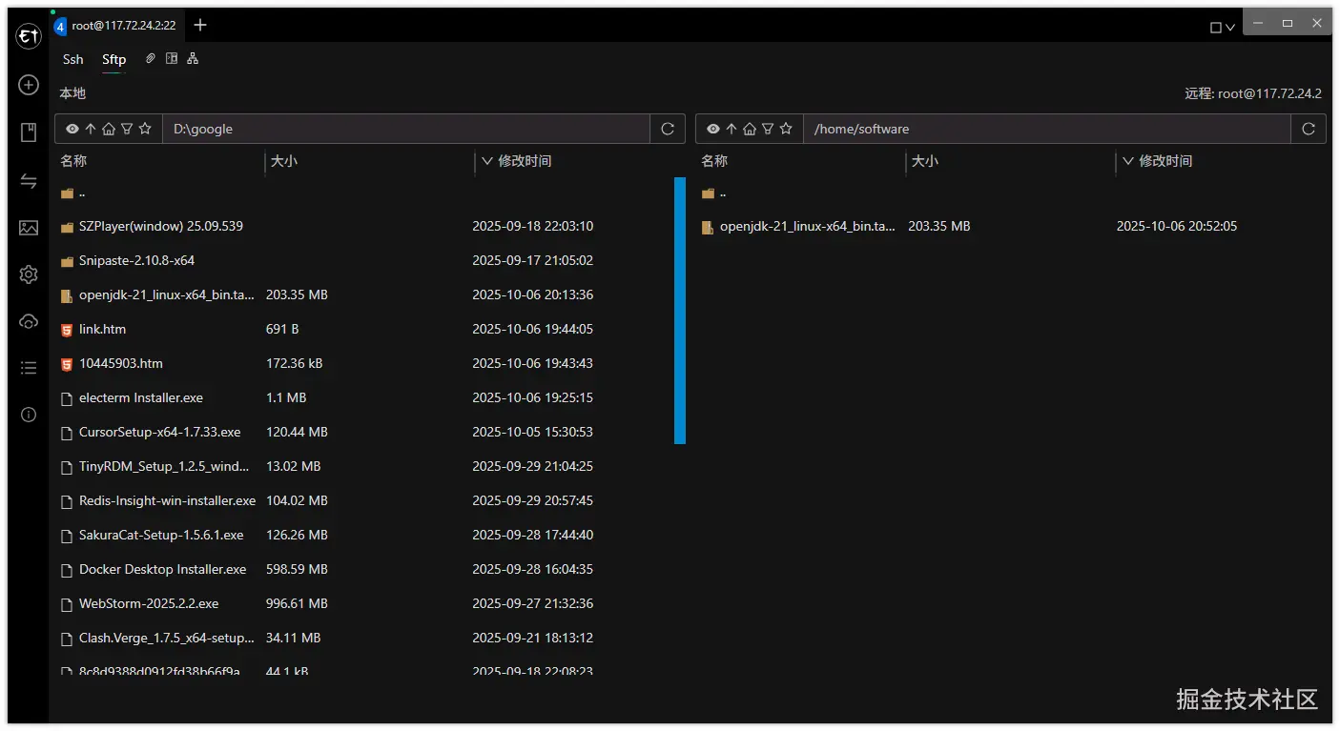
Task: Go to remote home directory
Action: (750, 129)
